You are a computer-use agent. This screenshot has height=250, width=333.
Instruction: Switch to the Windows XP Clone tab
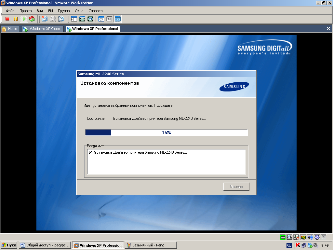(42, 29)
